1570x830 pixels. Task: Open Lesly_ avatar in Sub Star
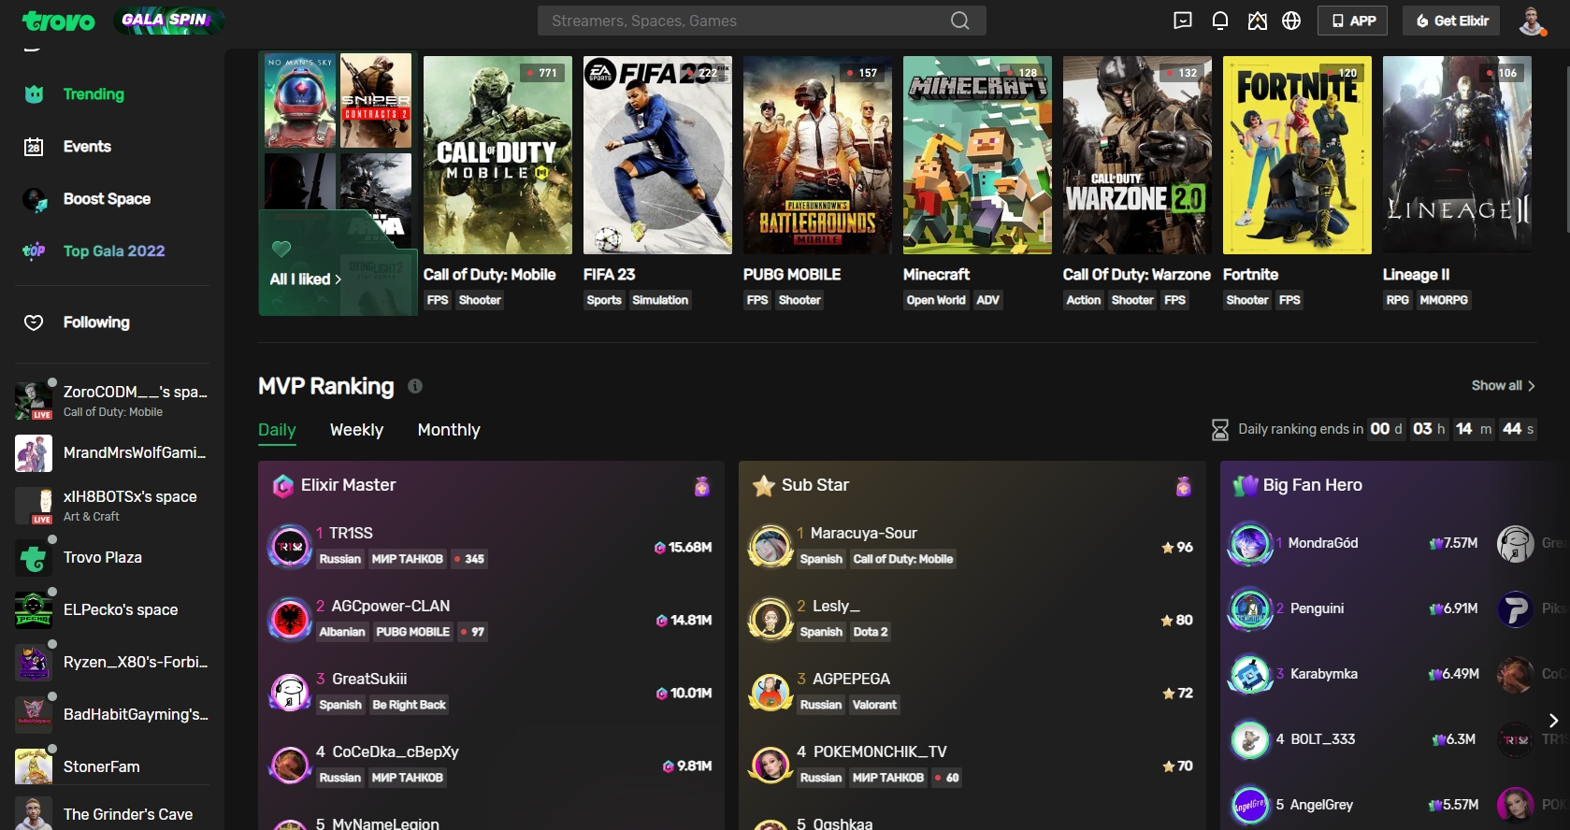[771, 620]
